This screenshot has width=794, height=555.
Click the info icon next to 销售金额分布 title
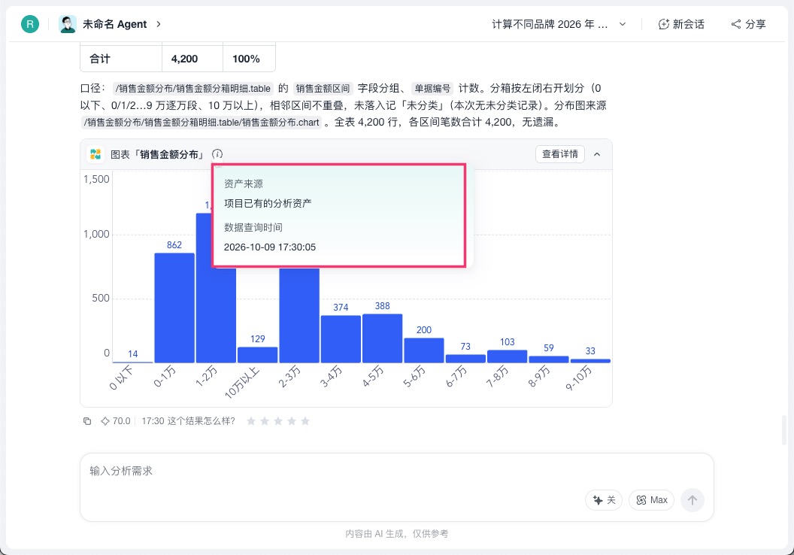pos(217,154)
